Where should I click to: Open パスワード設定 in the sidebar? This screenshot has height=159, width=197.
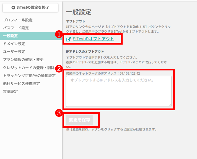pos(16,28)
